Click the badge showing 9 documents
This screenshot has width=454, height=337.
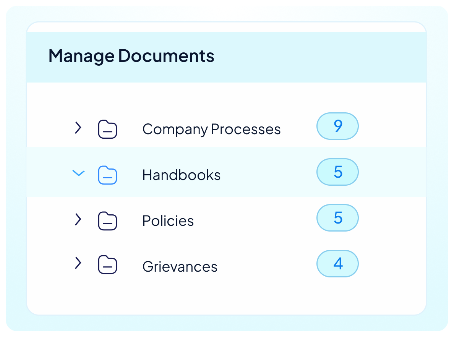coord(337,126)
